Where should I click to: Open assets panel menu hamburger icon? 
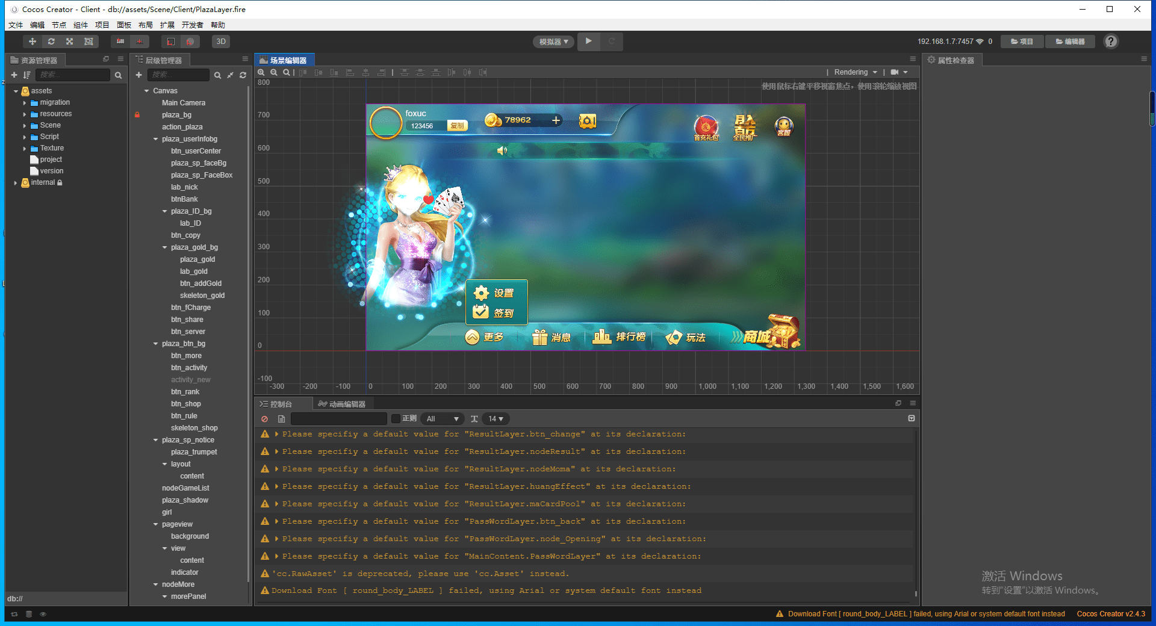120,59
